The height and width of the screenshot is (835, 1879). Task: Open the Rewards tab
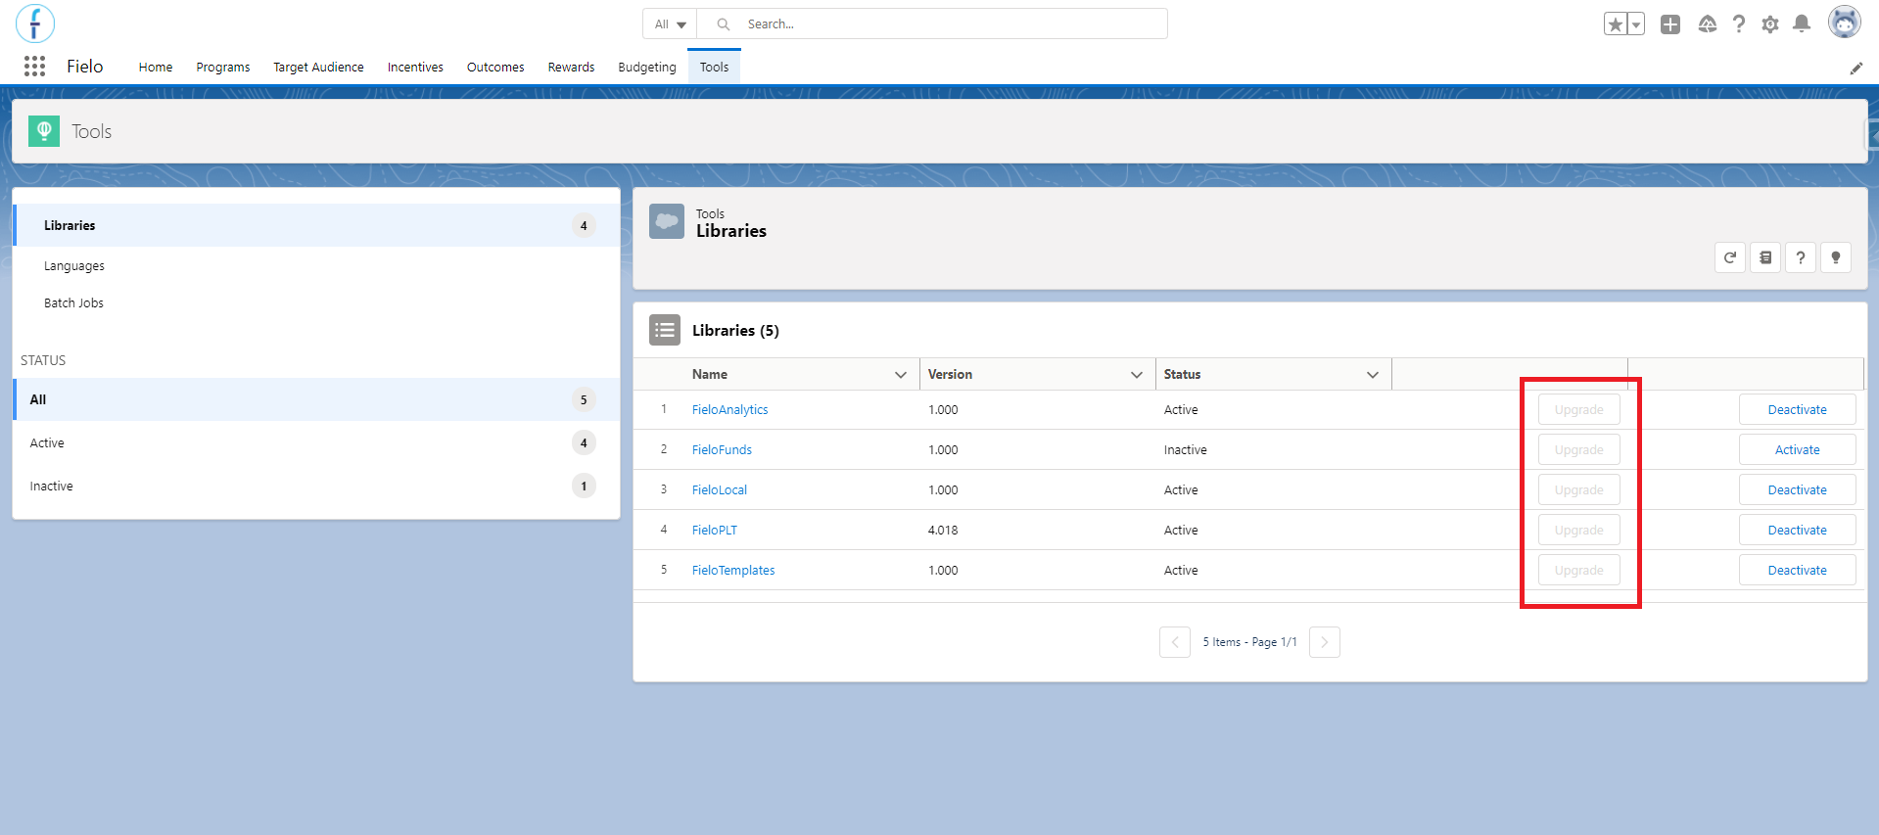click(x=572, y=68)
